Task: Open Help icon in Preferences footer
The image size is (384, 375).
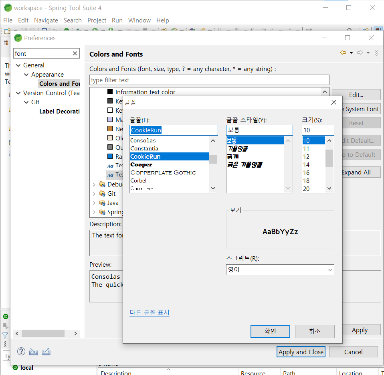Action: (21, 352)
